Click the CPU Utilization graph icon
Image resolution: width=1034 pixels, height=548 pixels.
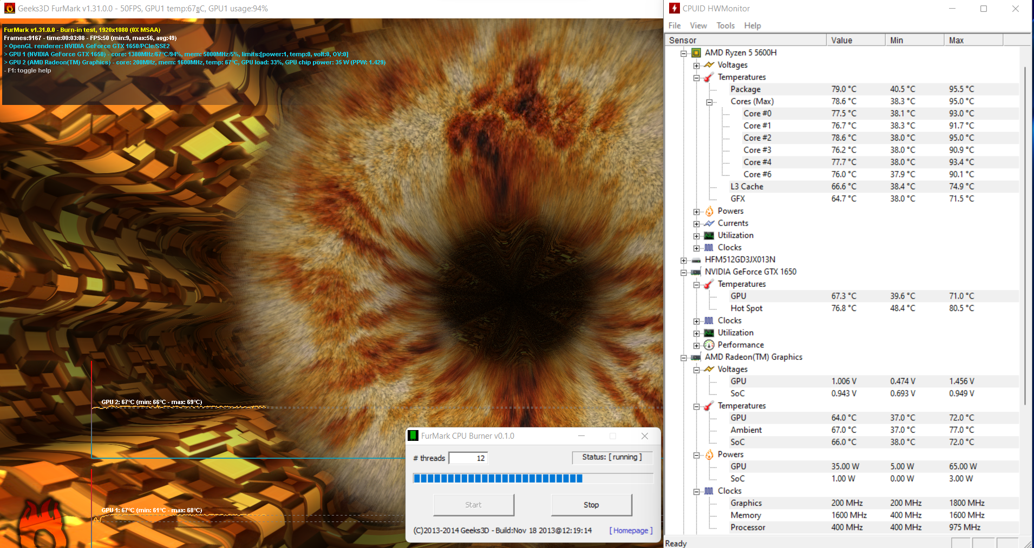click(x=709, y=235)
